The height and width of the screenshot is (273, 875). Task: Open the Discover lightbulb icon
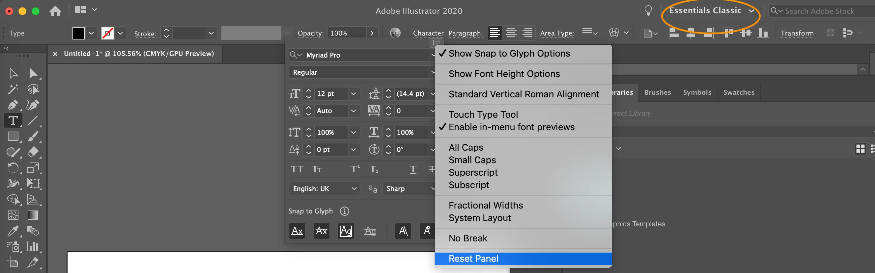click(648, 11)
